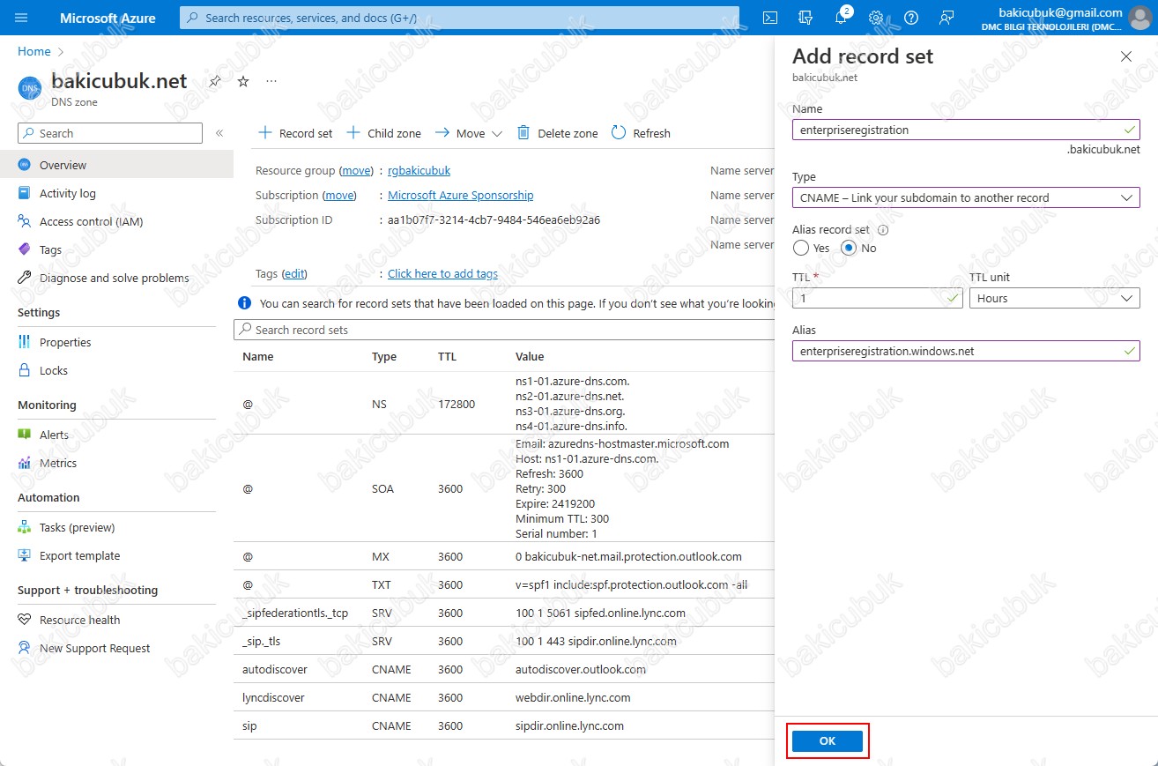Select No for Alias record set
The image size is (1158, 766).
(849, 249)
